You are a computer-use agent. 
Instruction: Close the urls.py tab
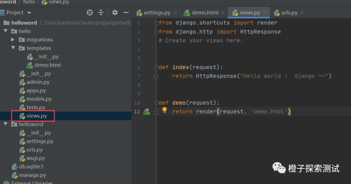click(302, 13)
